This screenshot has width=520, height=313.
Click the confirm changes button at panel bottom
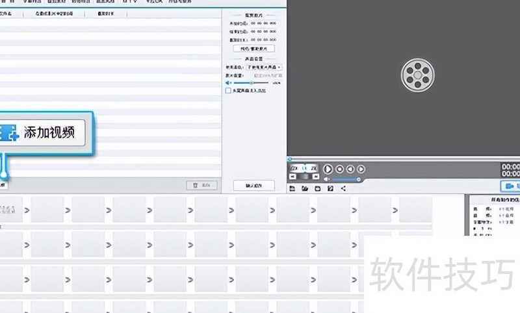point(253,186)
